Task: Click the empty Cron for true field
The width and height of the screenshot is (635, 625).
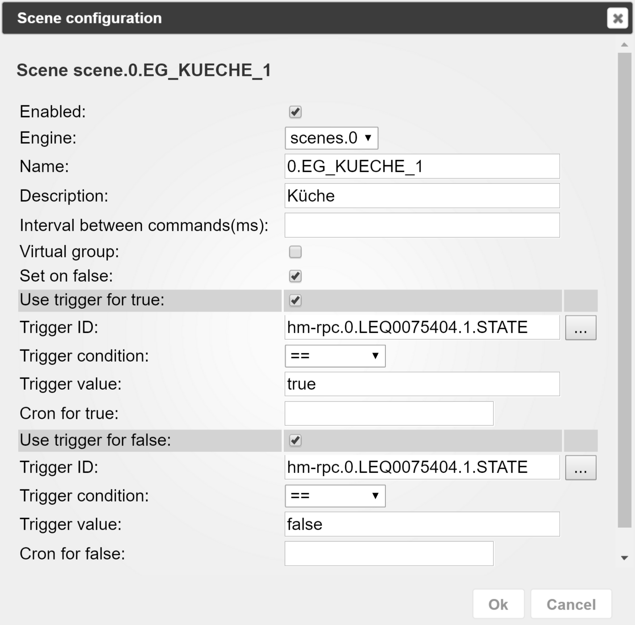Action: (x=389, y=414)
